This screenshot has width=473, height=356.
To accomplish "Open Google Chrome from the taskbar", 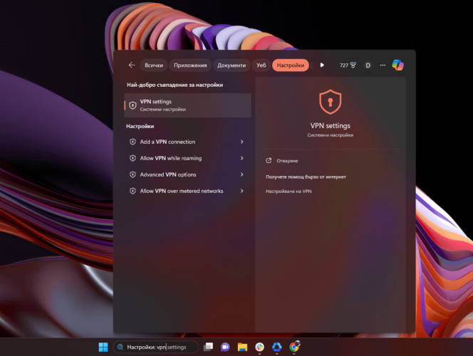I will (x=294, y=347).
